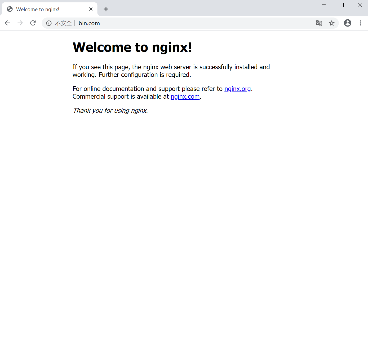Open a new tab with the plus button
The height and width of the screenshot is (361, 368).
[x=106, y=9]
